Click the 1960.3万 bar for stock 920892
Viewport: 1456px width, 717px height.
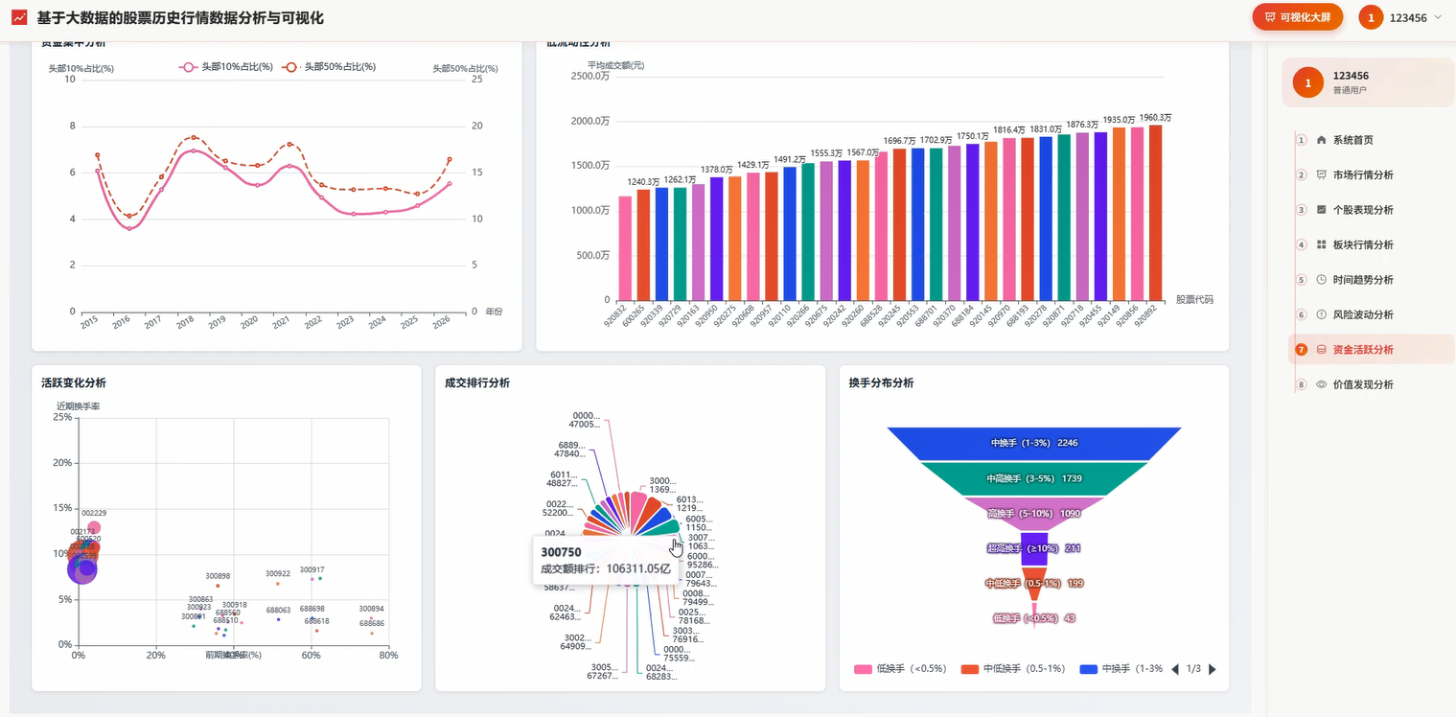coord(1155,212)
